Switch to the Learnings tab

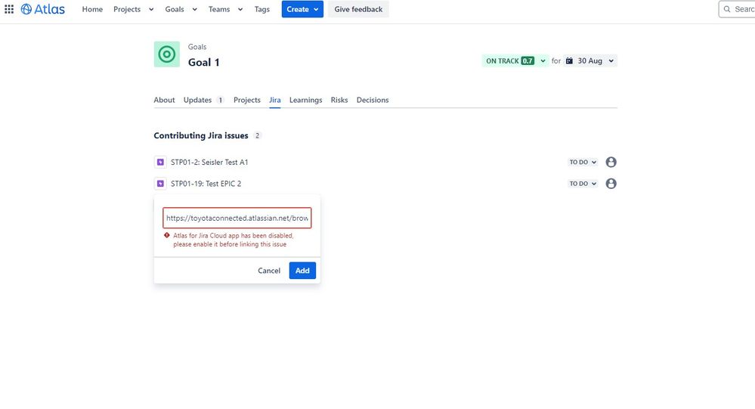(306, 101)
